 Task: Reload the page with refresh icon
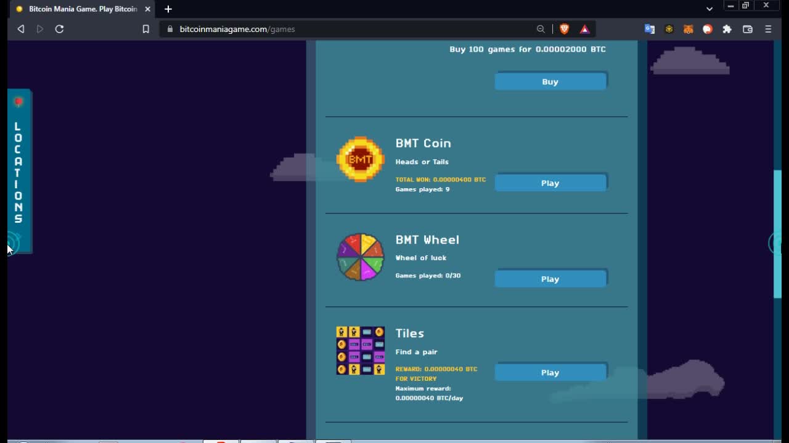pyautogui.click(x=59, y=29)
